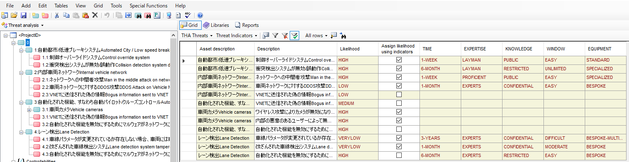Switch to the Libraries tab

point(216,25)
